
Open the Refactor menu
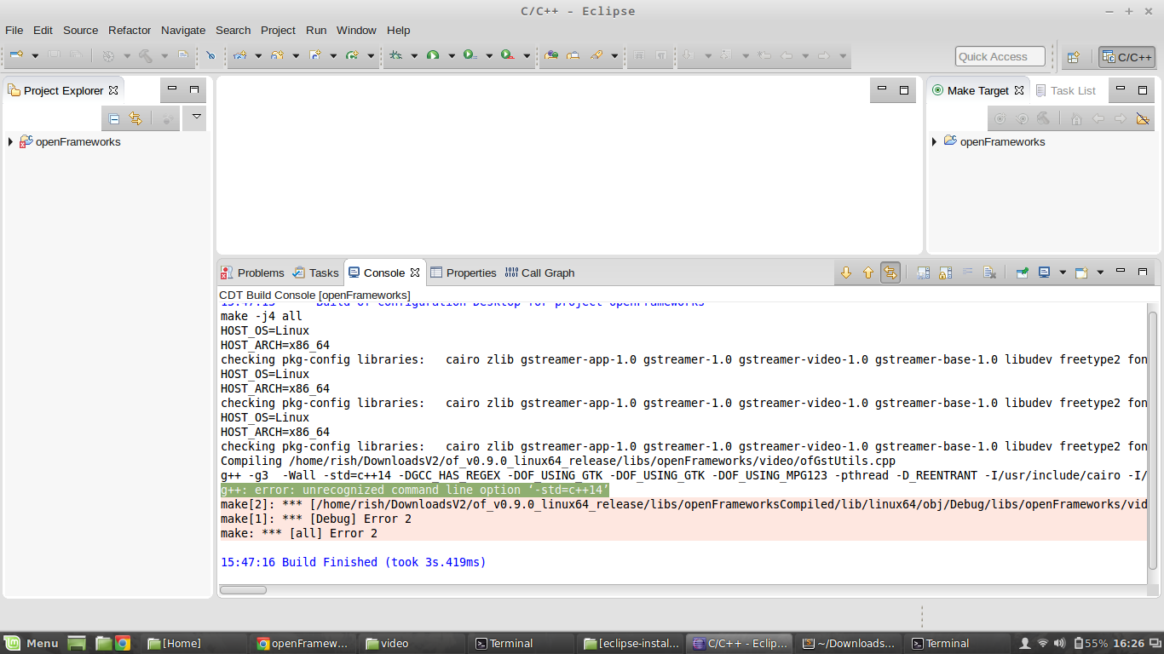coord(130,30)
